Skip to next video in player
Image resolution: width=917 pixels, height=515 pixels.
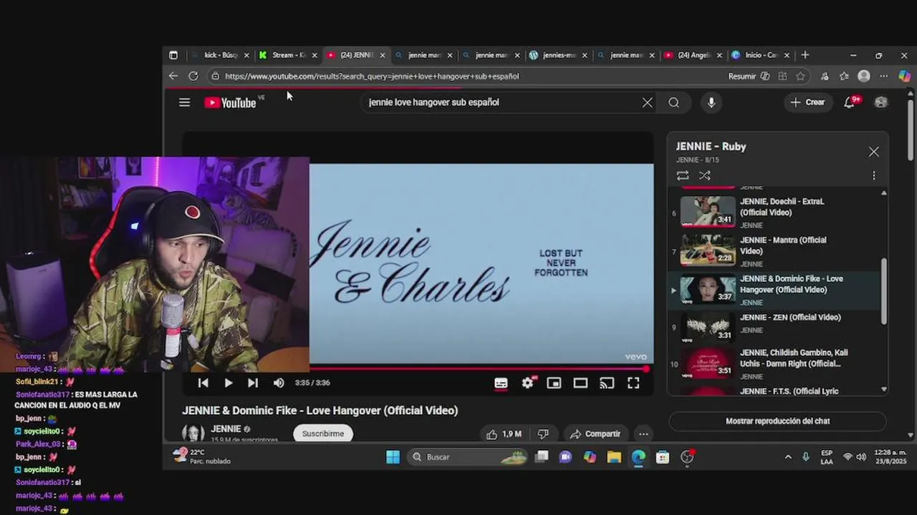pyautogui.click(x=253, y=383)
